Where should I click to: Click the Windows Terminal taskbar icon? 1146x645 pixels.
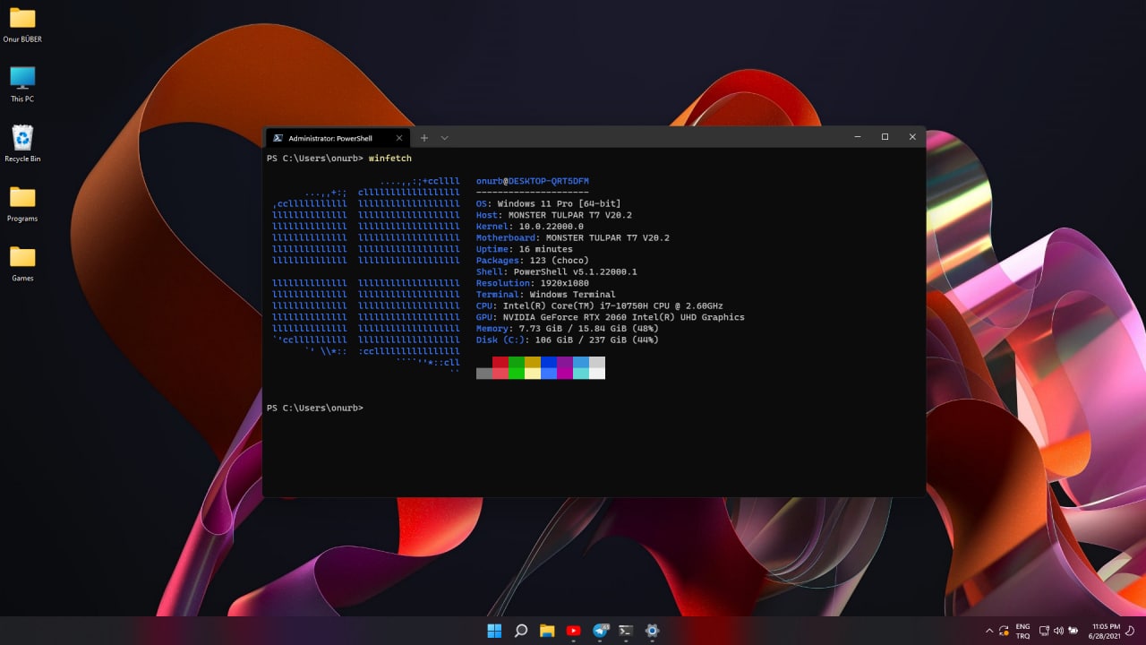626,631
